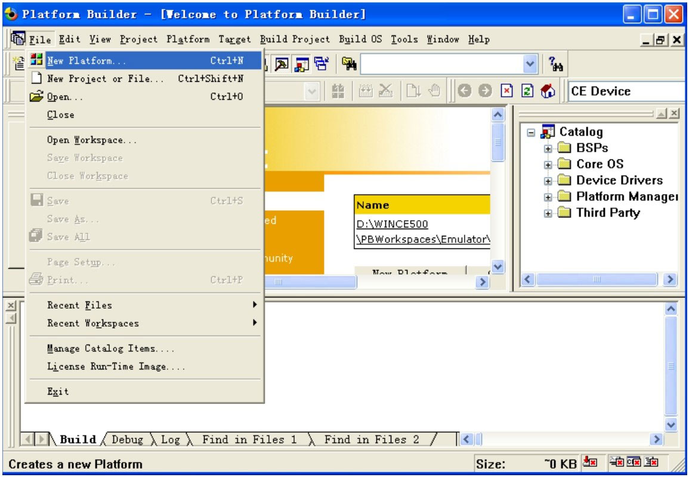Switch to the Debug output tab
This screenshot has height=477, width=689.
click(x=127, y=440)
